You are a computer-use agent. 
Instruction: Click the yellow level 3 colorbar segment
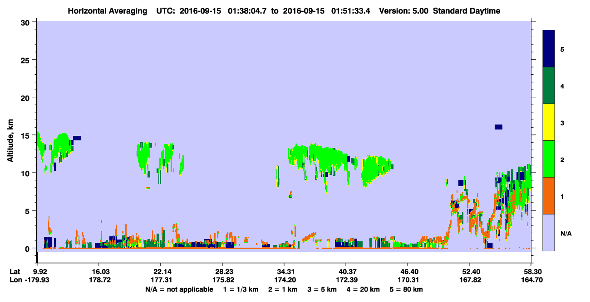(549, 122)
